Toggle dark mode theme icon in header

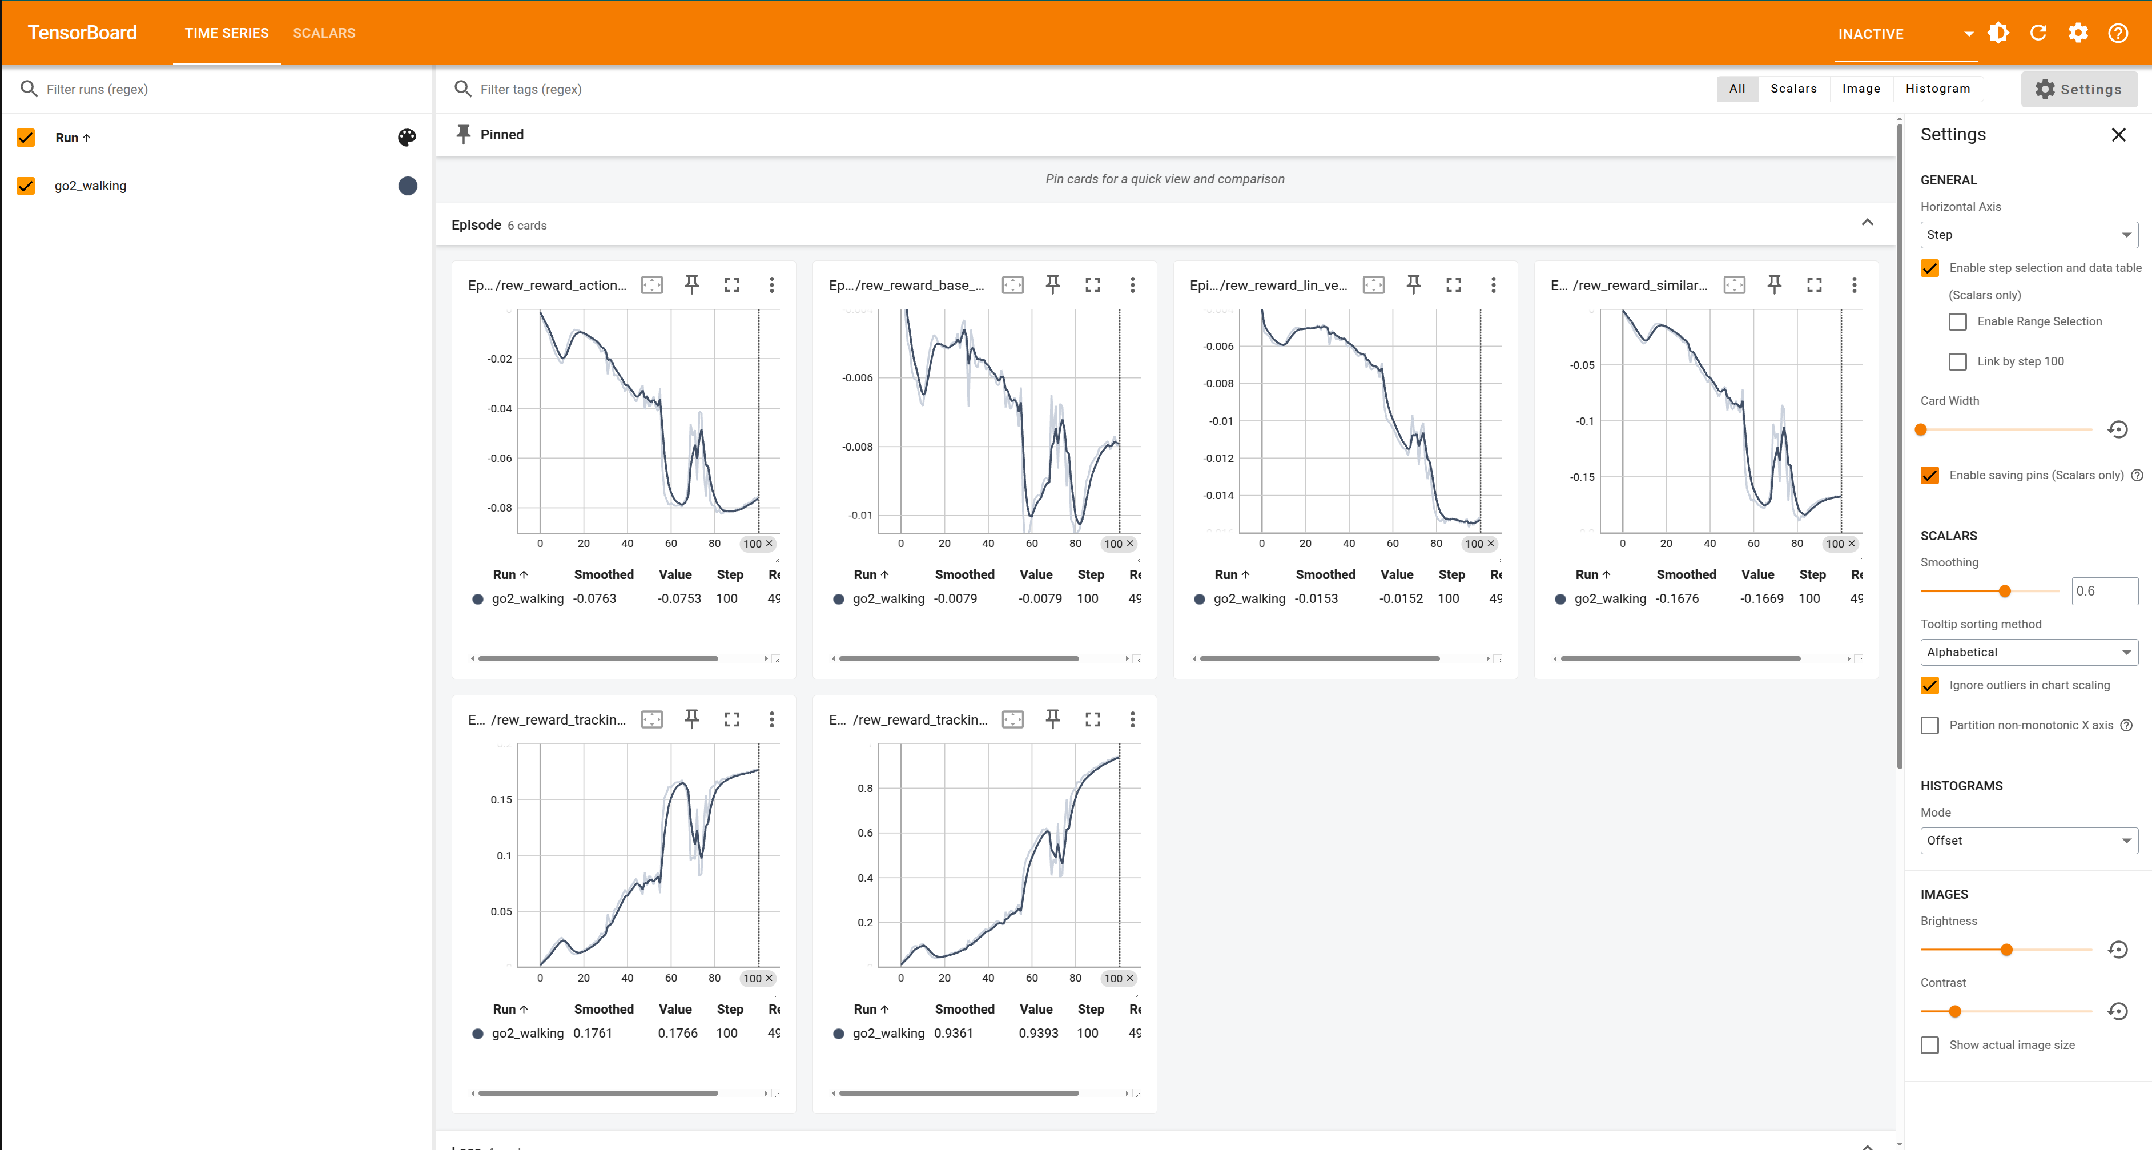(x=1998, y=33)
